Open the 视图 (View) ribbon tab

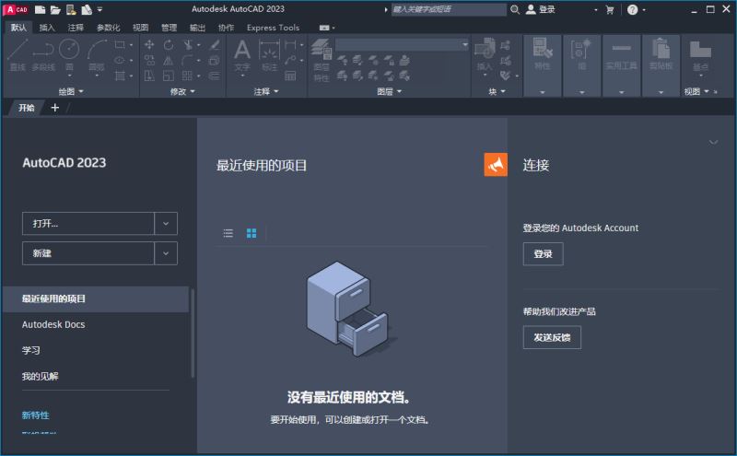click(x=141, y=28)
